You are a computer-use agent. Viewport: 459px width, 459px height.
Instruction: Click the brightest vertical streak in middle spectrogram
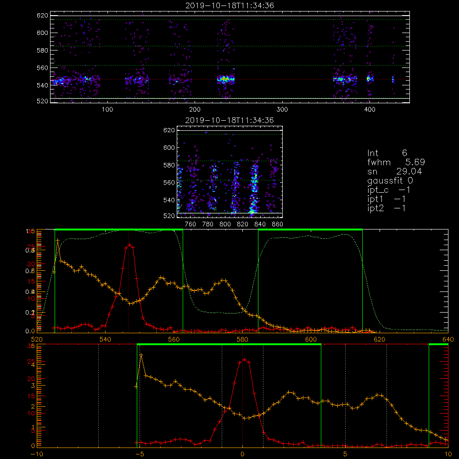tap(253, 189)
